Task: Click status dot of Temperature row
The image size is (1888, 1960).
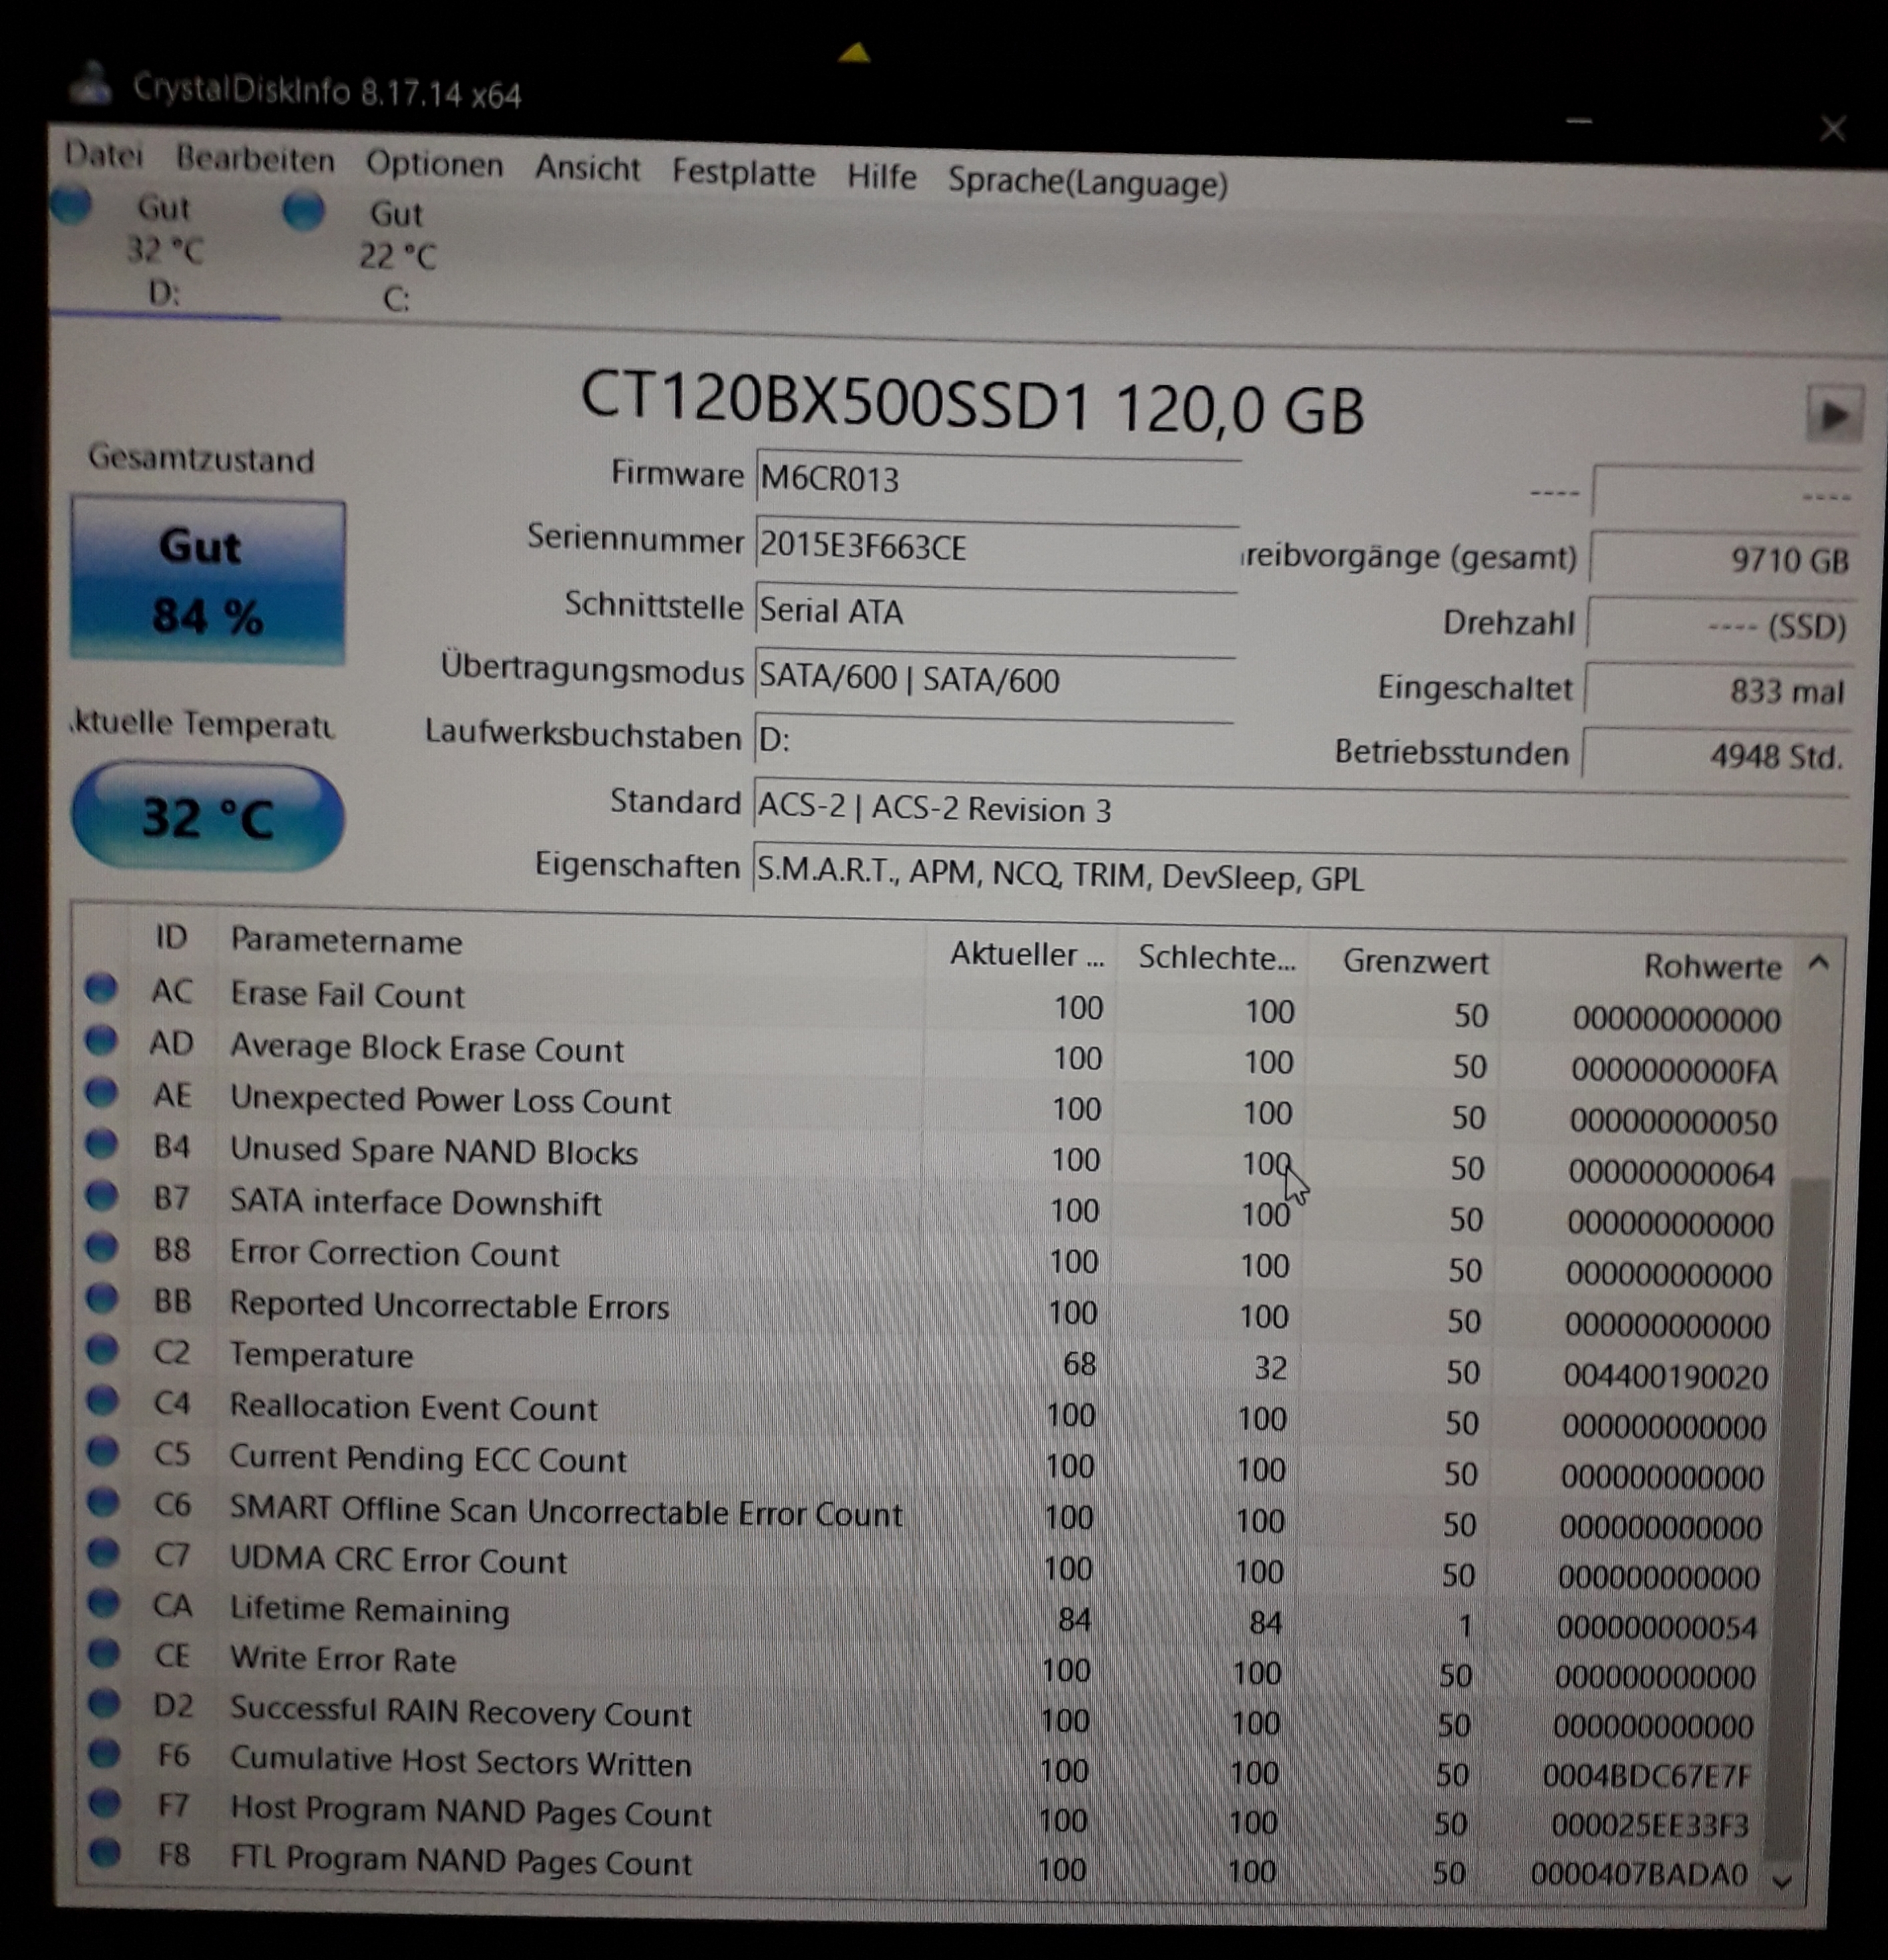Action: [x=102, y=1350]
